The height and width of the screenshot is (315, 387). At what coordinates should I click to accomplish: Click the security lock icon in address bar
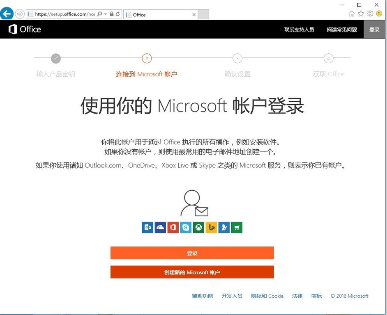112,14
